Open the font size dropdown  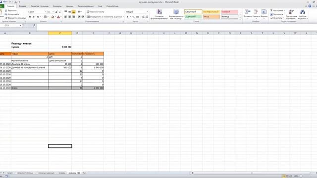click(53, 12)
